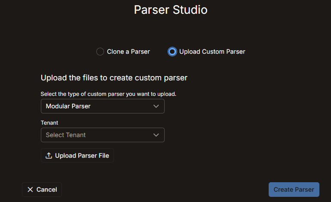Image resolution: width=331 pixels, height=202 pixels.
Task: Cancel the parser creation dialog
Action: click(x=42, y=190)
